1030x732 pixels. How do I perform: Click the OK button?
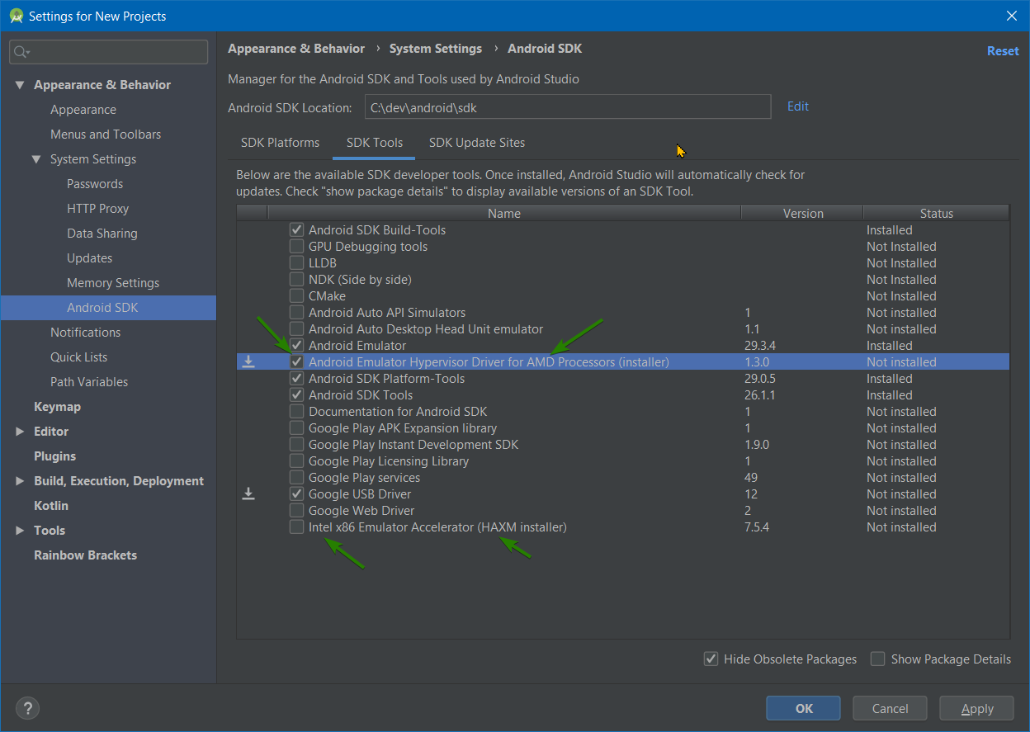coord(804,708)
